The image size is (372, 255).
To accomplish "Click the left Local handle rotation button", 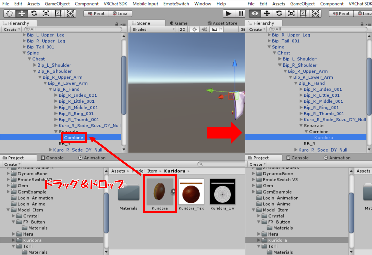I will tap(120, 14).
